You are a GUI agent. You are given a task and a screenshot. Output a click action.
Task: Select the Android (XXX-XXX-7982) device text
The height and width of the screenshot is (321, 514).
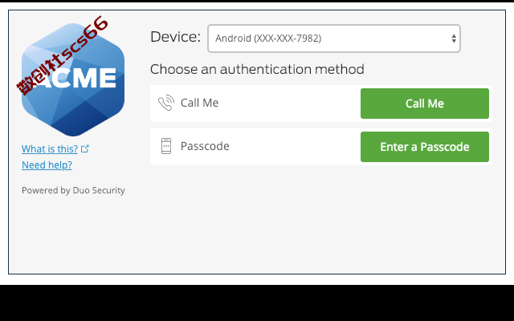268,39
